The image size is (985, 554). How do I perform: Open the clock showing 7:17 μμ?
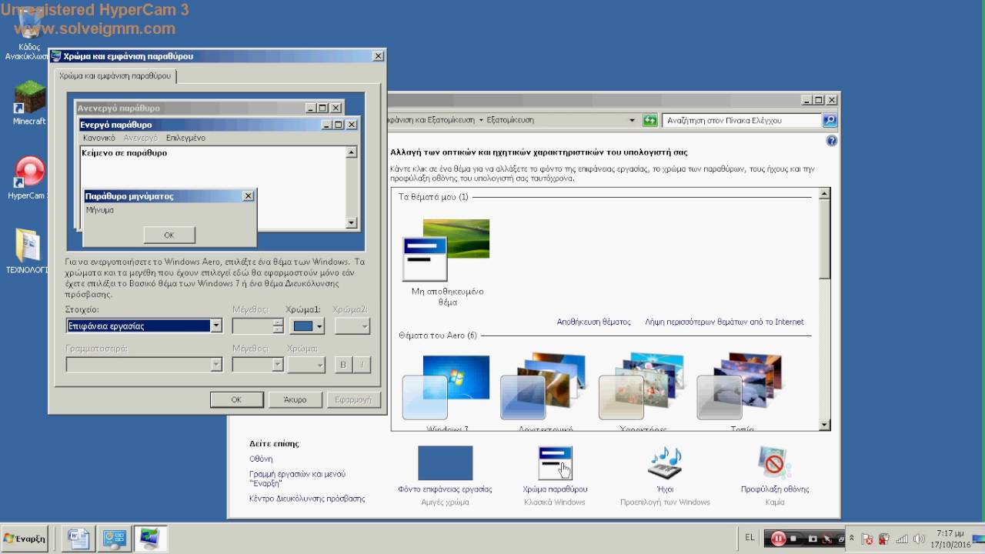(x=950, y=539)
